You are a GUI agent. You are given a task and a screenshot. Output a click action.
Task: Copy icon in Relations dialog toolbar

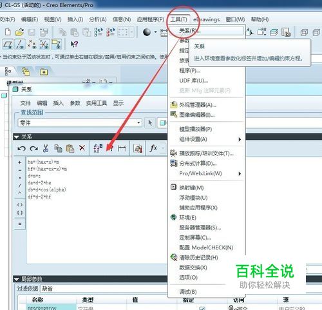click(58, 148)
